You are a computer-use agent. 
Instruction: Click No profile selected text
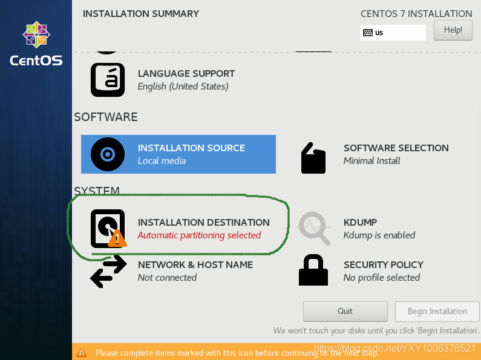pyautogui.click(x=382, y=278)
